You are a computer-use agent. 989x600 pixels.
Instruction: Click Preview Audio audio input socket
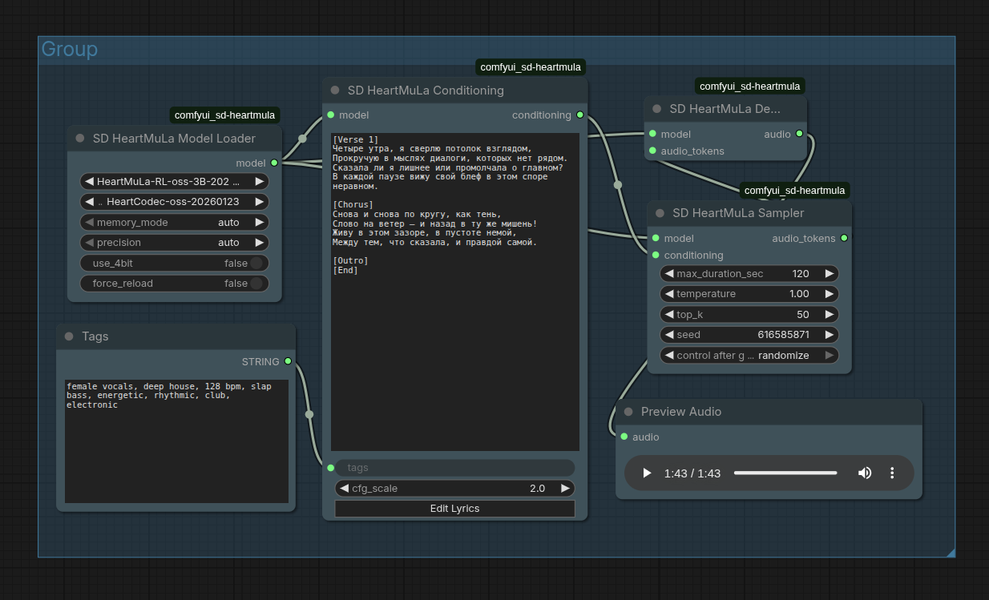(624, 437)
